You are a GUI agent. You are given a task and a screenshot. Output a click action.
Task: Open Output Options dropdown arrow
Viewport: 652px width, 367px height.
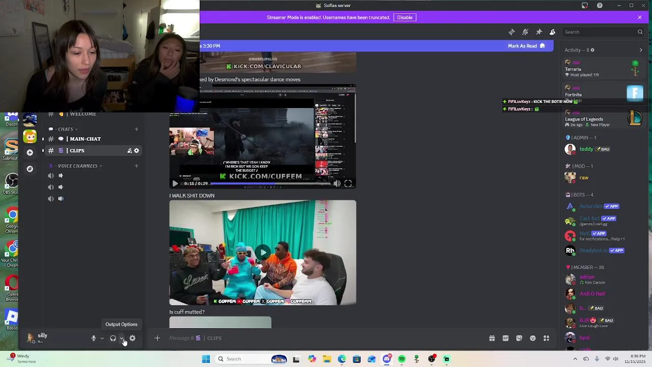tap(121, 338)
